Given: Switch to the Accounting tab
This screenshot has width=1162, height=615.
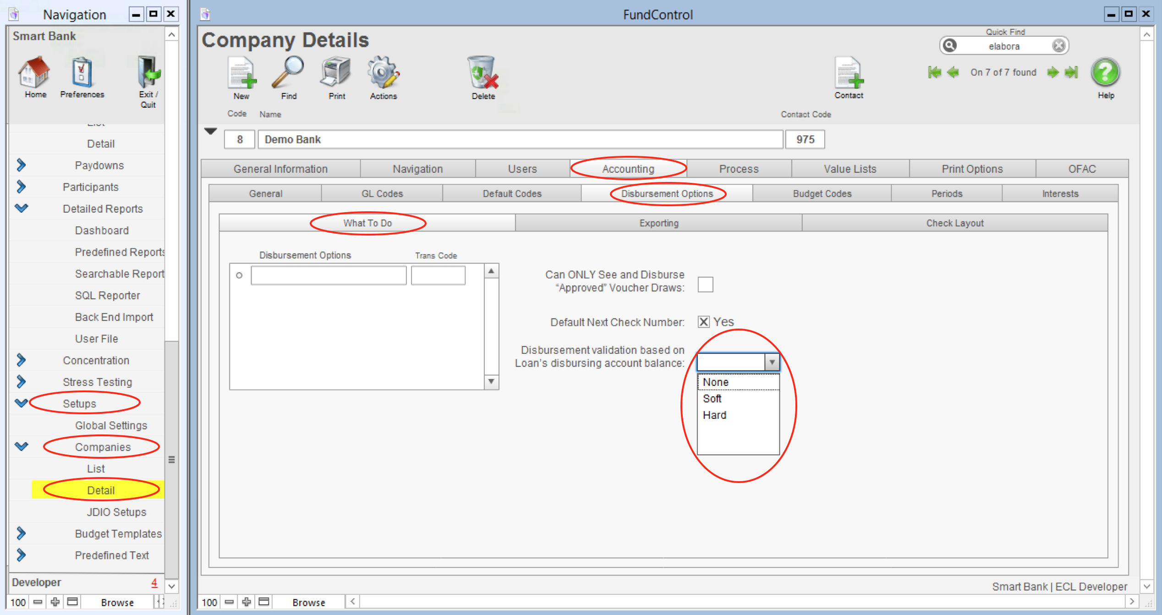Looking at the screenshot, I should (625, 168).
